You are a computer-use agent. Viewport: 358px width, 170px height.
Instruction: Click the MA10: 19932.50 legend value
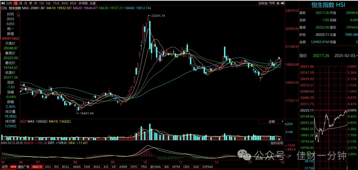(x=59, y=8)
